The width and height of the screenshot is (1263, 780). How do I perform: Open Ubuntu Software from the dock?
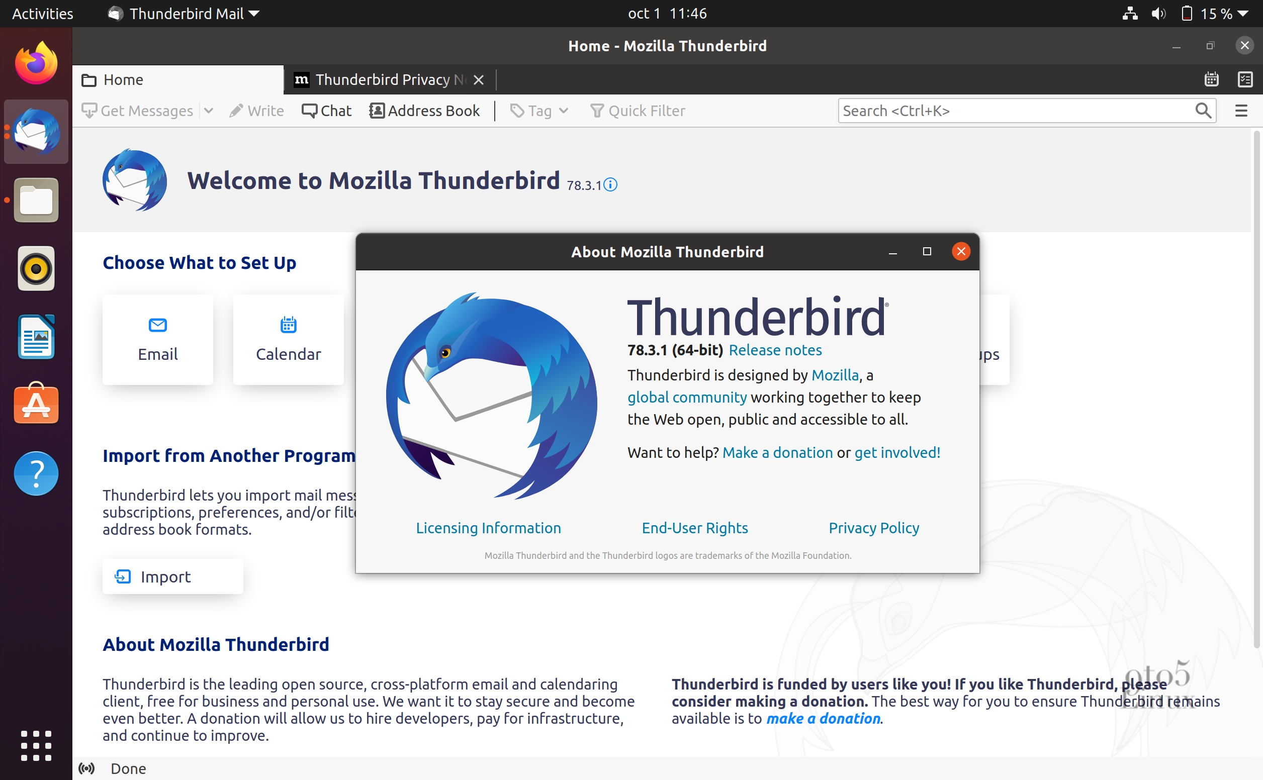(36, 405)
